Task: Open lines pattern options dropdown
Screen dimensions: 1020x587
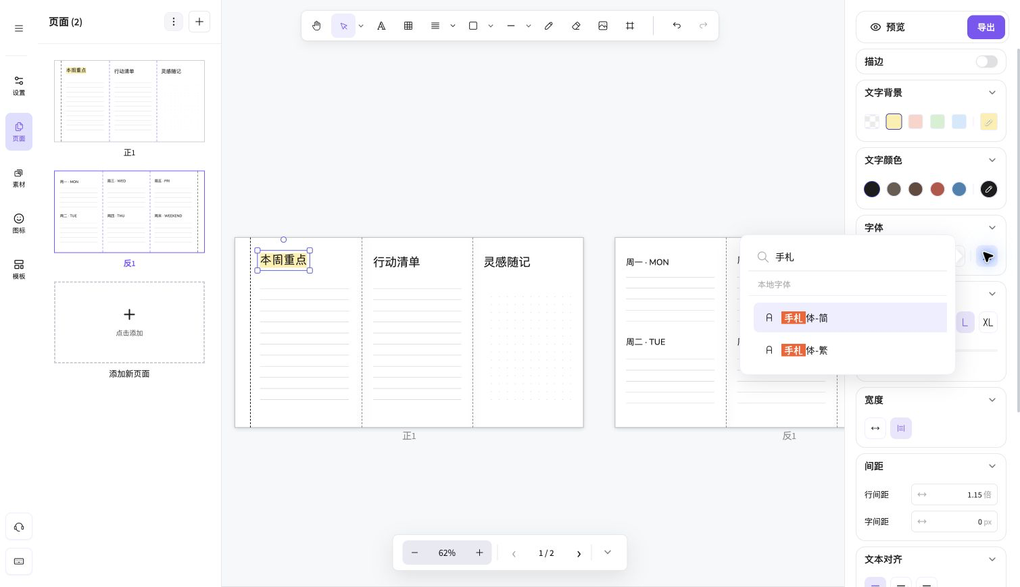Action: tap(453, 26)
